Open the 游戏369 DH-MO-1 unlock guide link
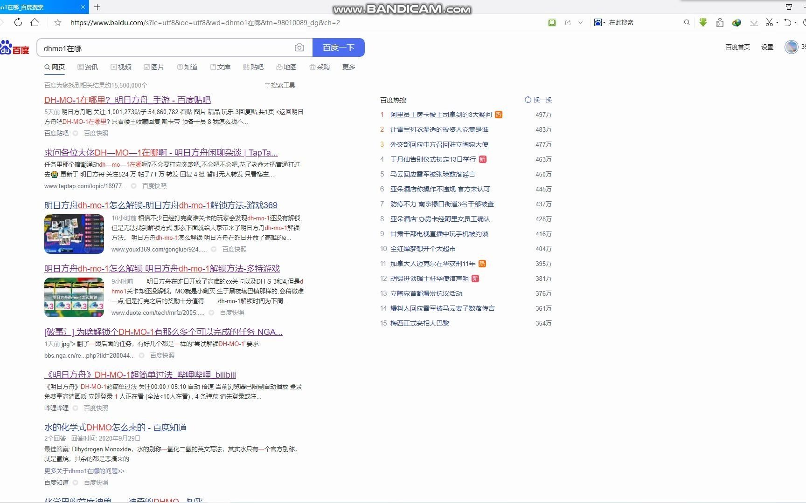Image resolution: width=806 pixels, height=503 pixels. click(x=161, y=205)
